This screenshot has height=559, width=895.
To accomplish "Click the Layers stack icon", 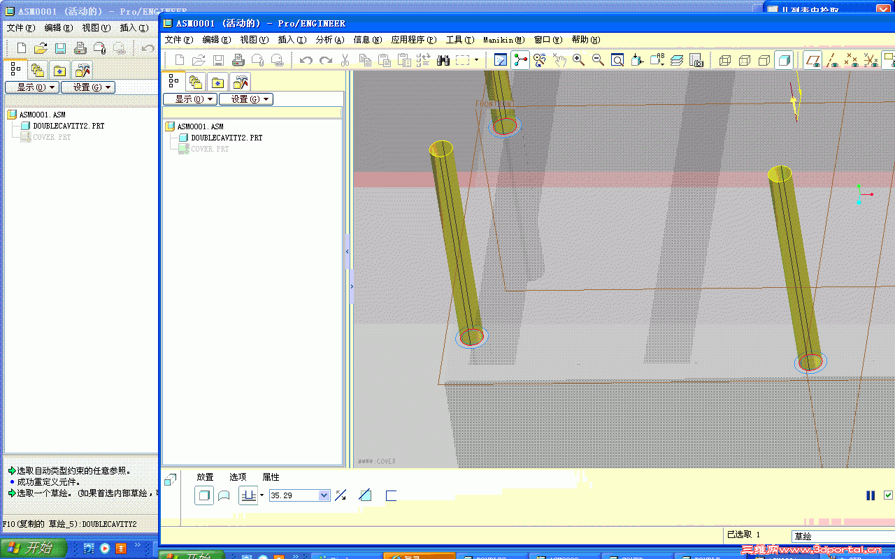I will [676, 60].
